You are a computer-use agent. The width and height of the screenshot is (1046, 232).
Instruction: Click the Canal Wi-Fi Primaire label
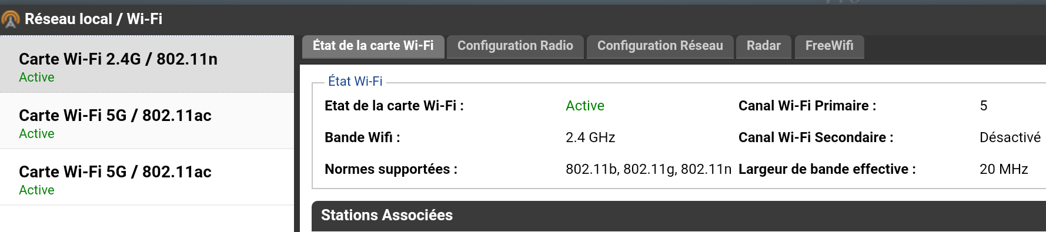tap(807, 106)
